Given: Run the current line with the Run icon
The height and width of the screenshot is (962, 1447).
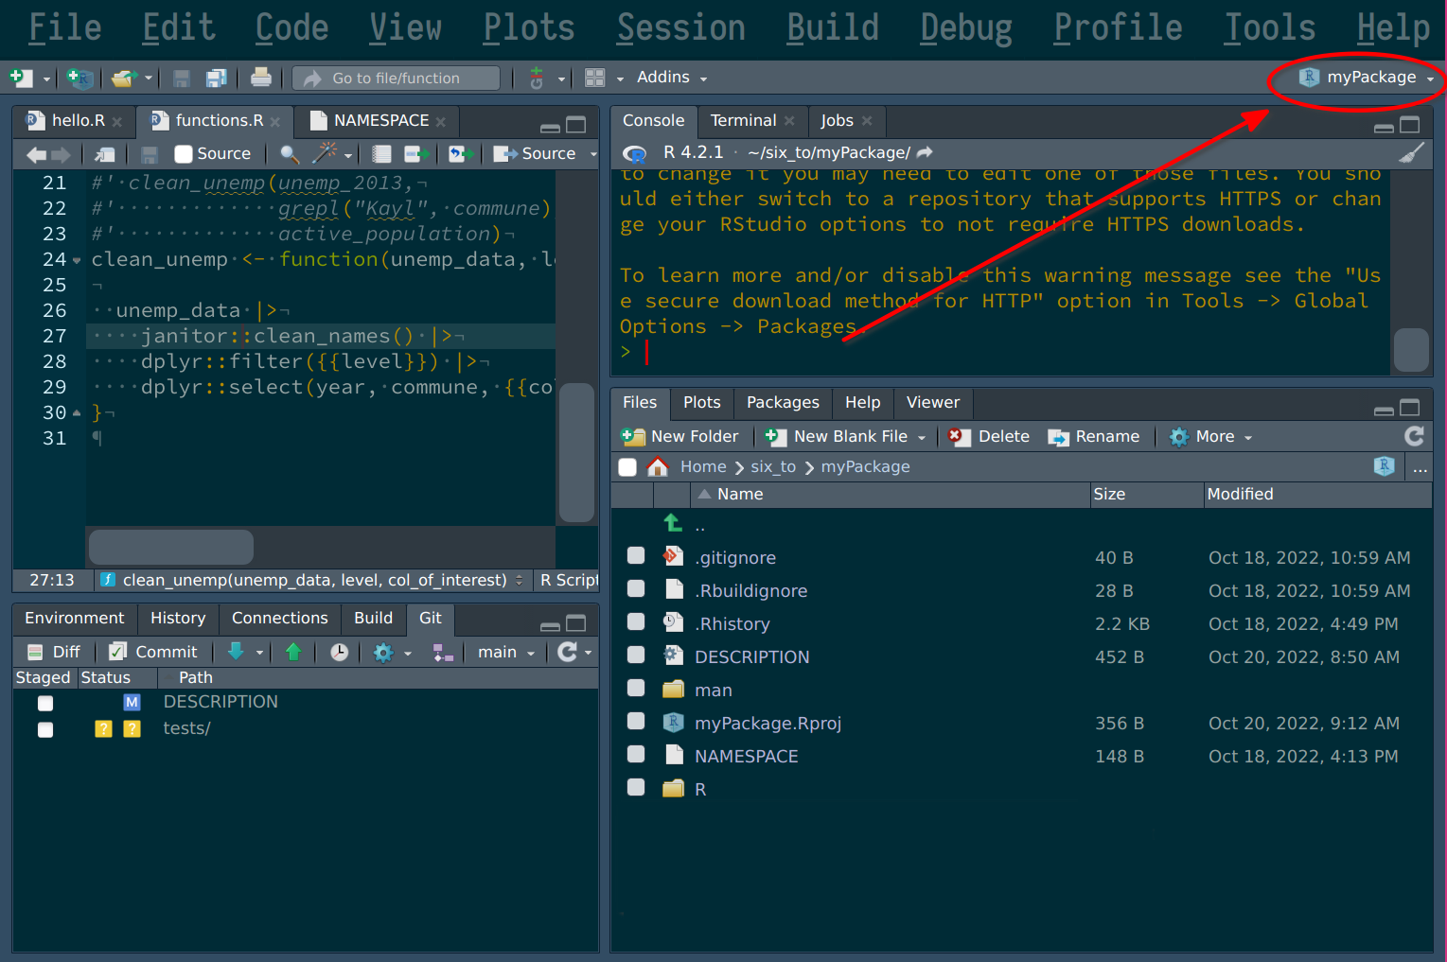Looking at the screenshot, I should click(x=416, y=153).
